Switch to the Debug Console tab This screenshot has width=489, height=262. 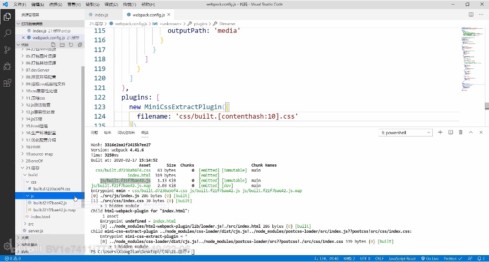[x=126, y=132]
